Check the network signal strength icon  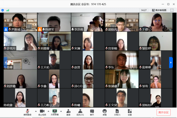point(8,10)
